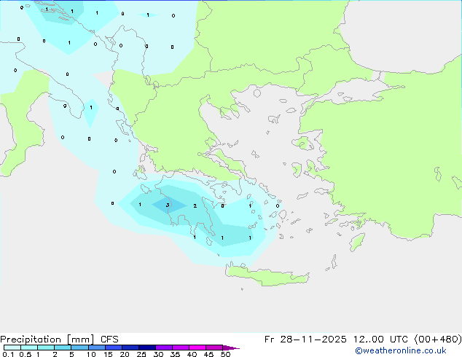Choose the 15–20 mm legend color swatch

pos(113,348)
